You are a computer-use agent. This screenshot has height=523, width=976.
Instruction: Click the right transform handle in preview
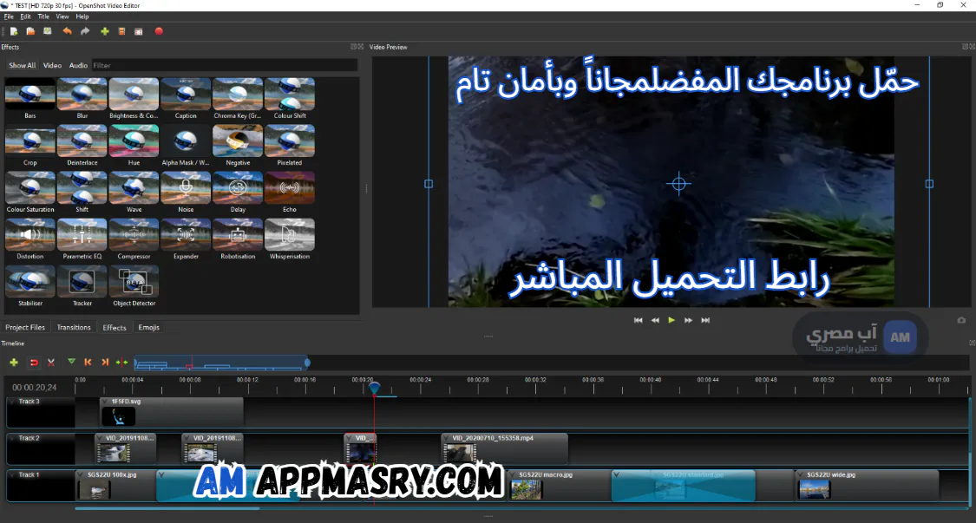929,184
